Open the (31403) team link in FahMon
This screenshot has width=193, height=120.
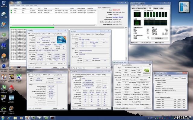click(x=121, y=17)
